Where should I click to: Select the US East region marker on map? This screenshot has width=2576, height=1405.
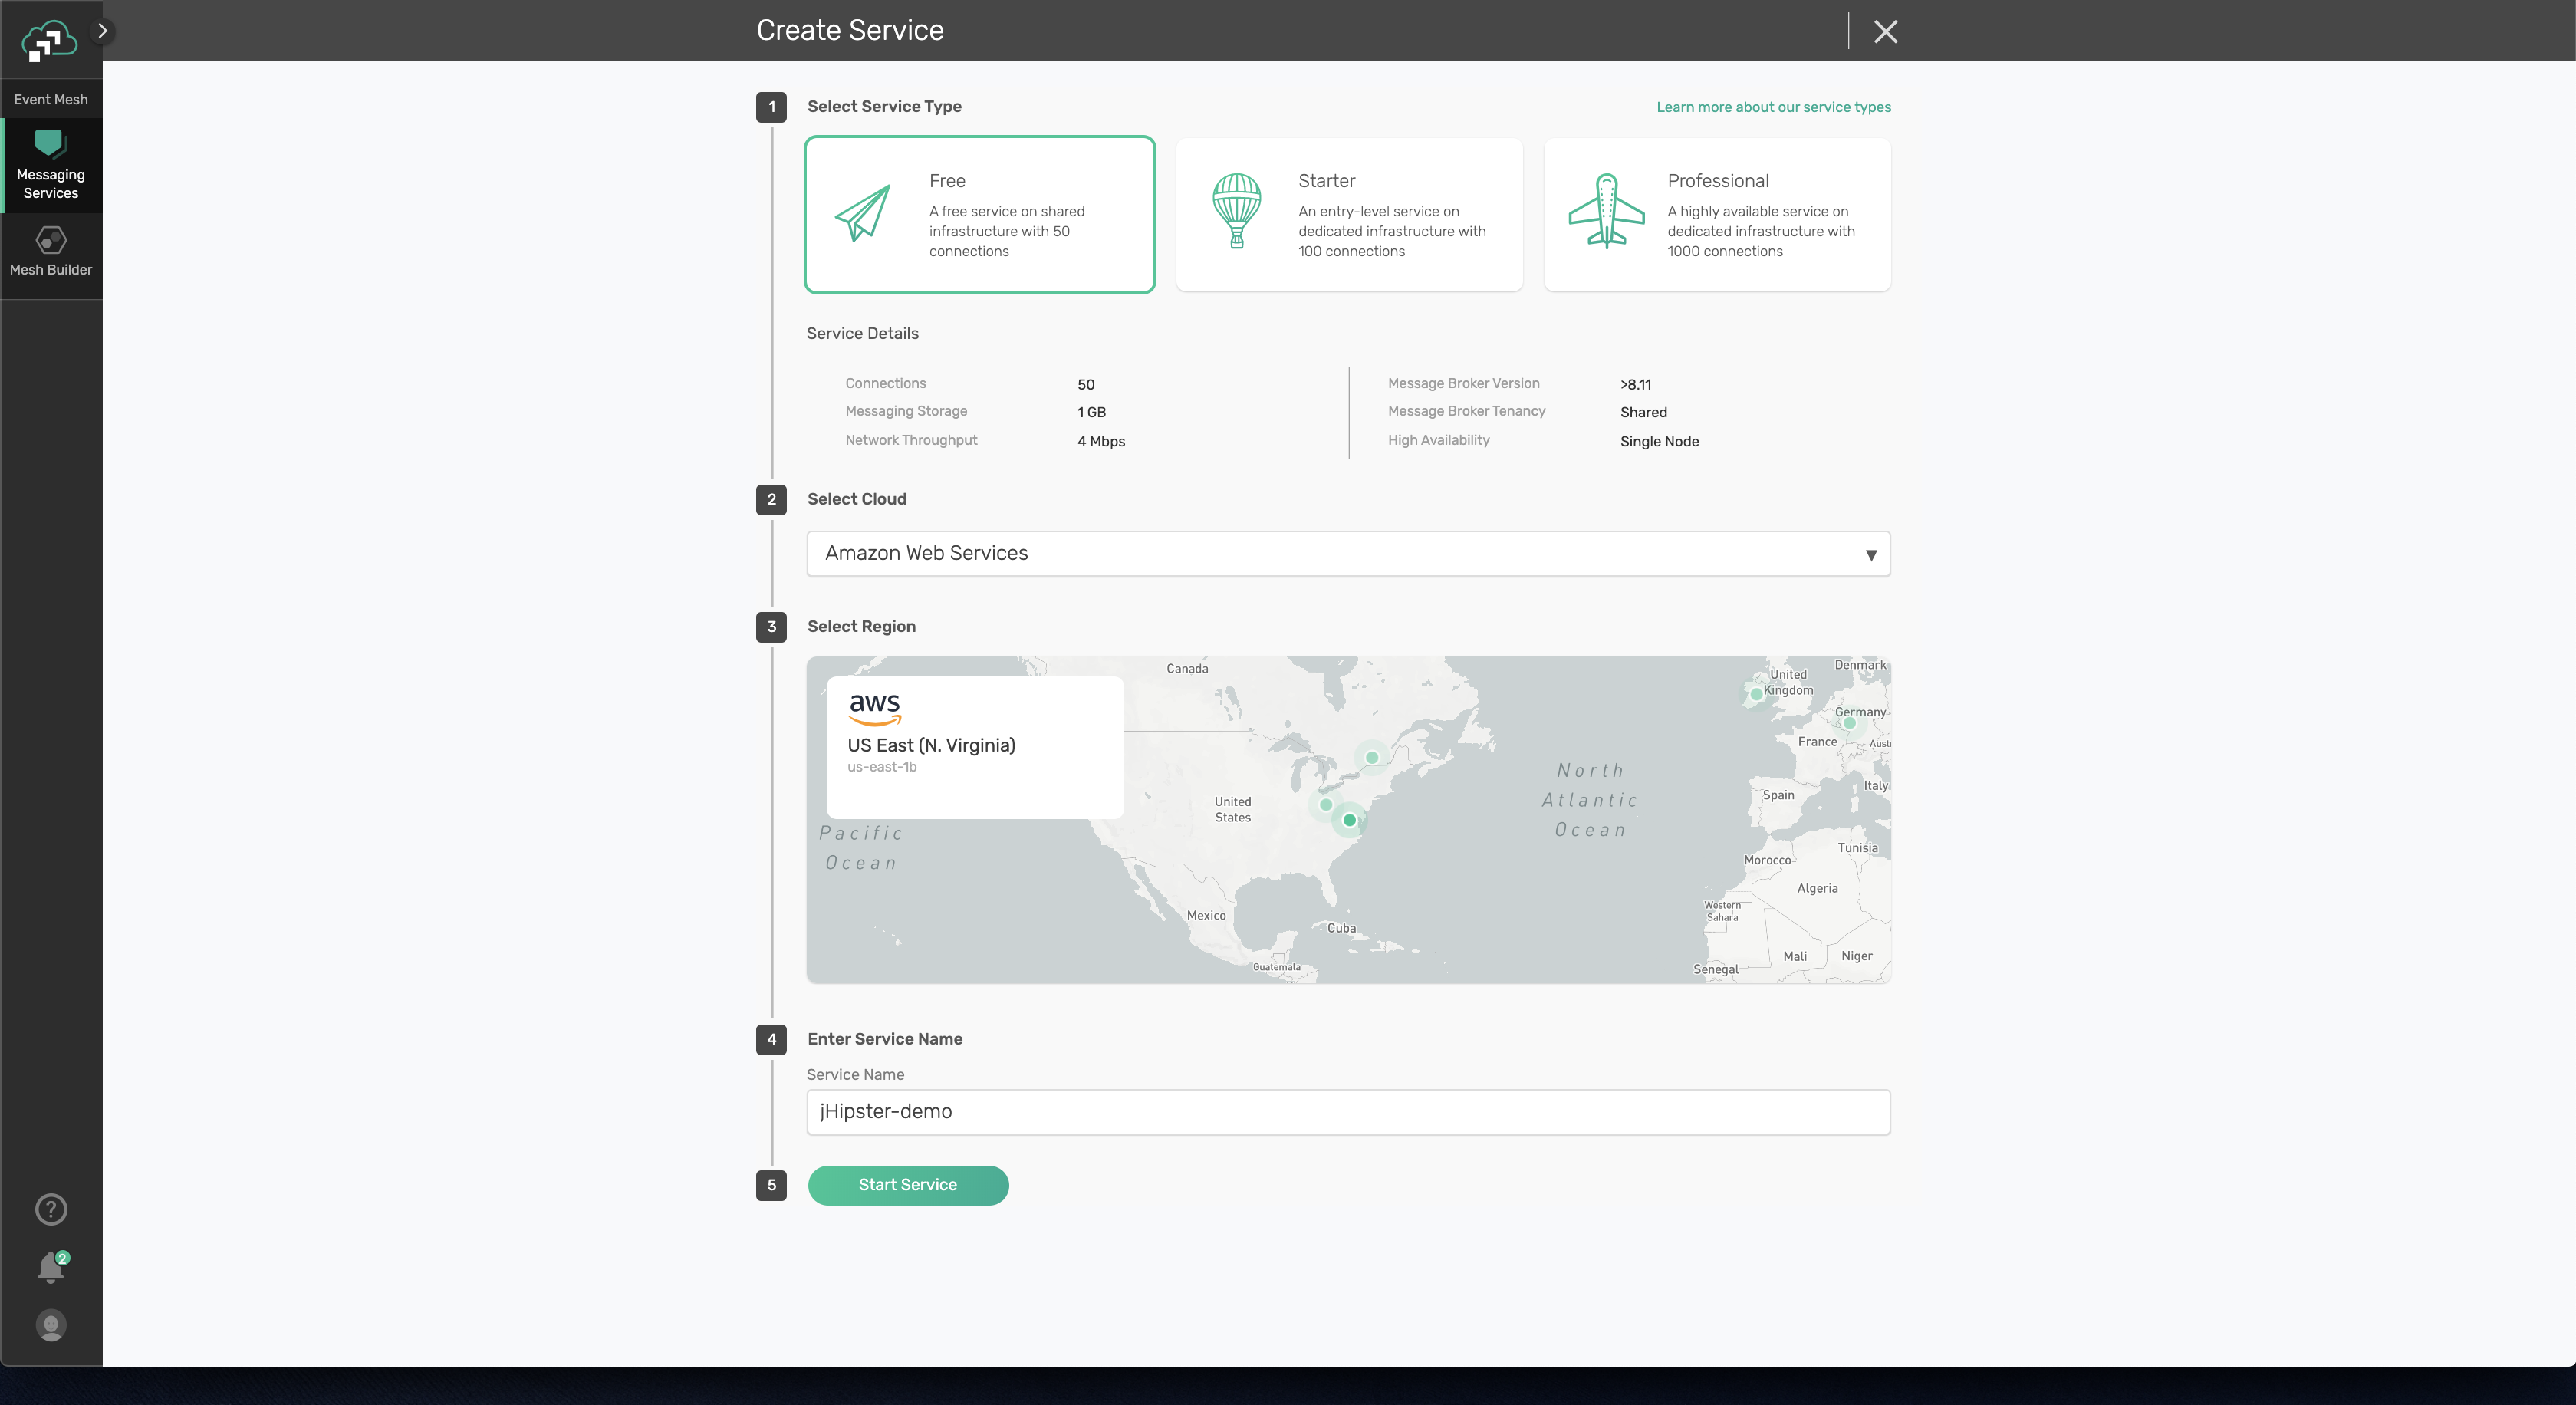[x=1350, y=821]
